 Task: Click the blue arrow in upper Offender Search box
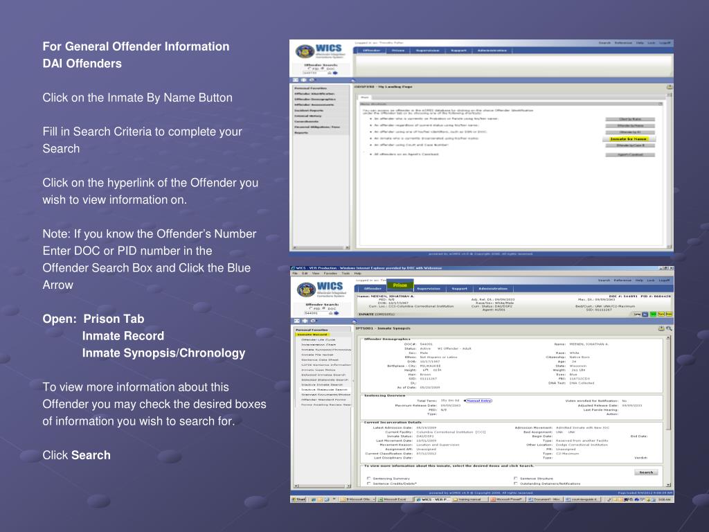click(335, 73)
